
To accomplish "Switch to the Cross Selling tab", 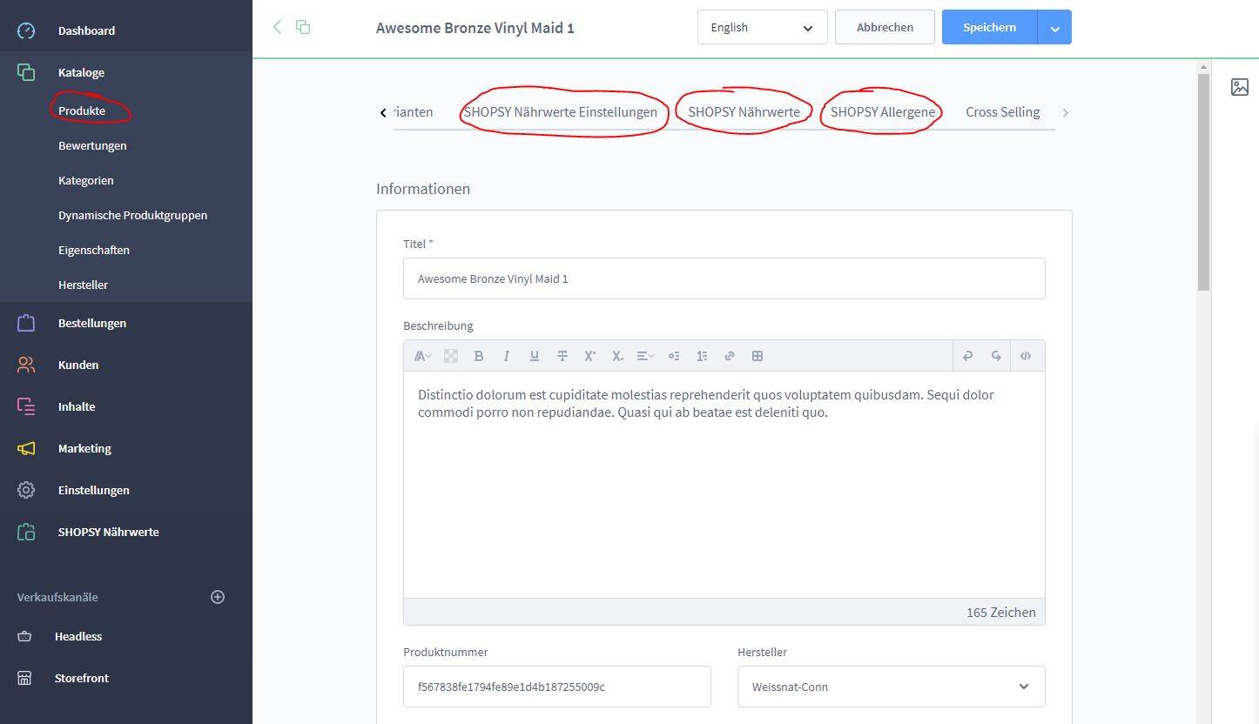I will [1002, 111].
